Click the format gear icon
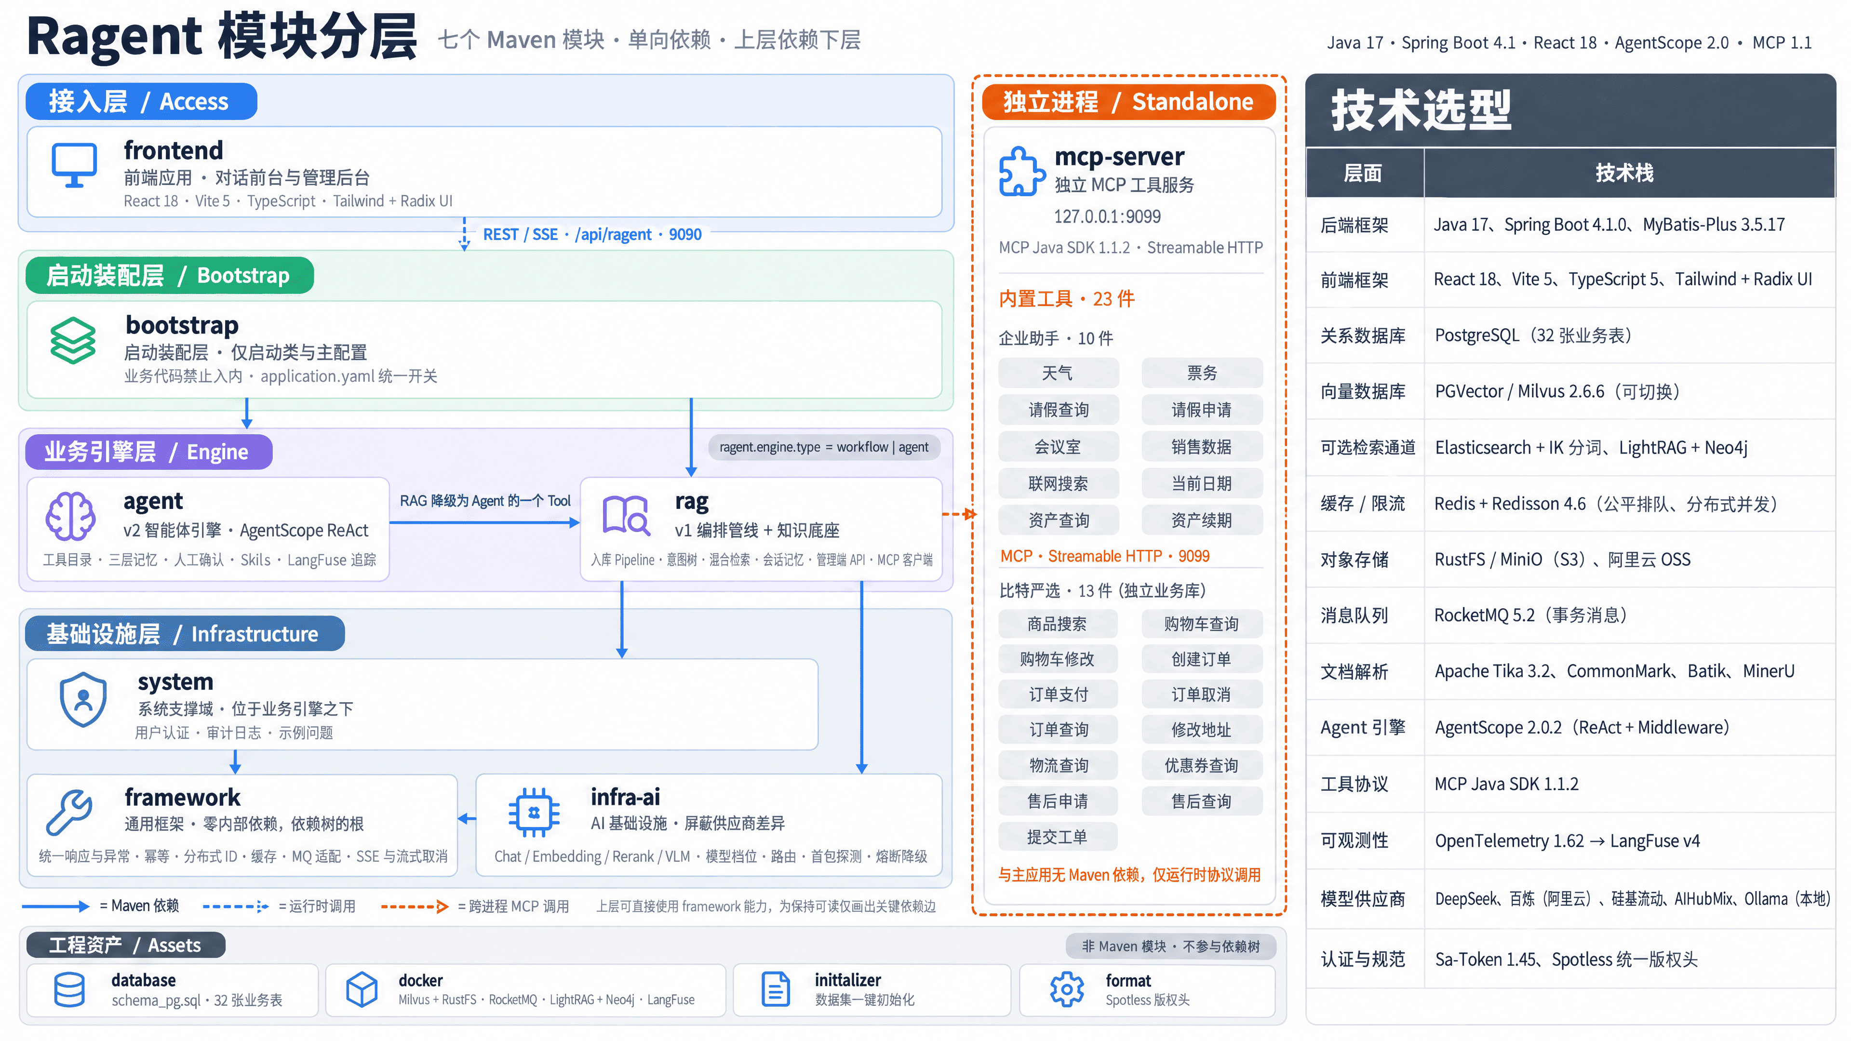1851x1041 pixels. point(1067,989)
